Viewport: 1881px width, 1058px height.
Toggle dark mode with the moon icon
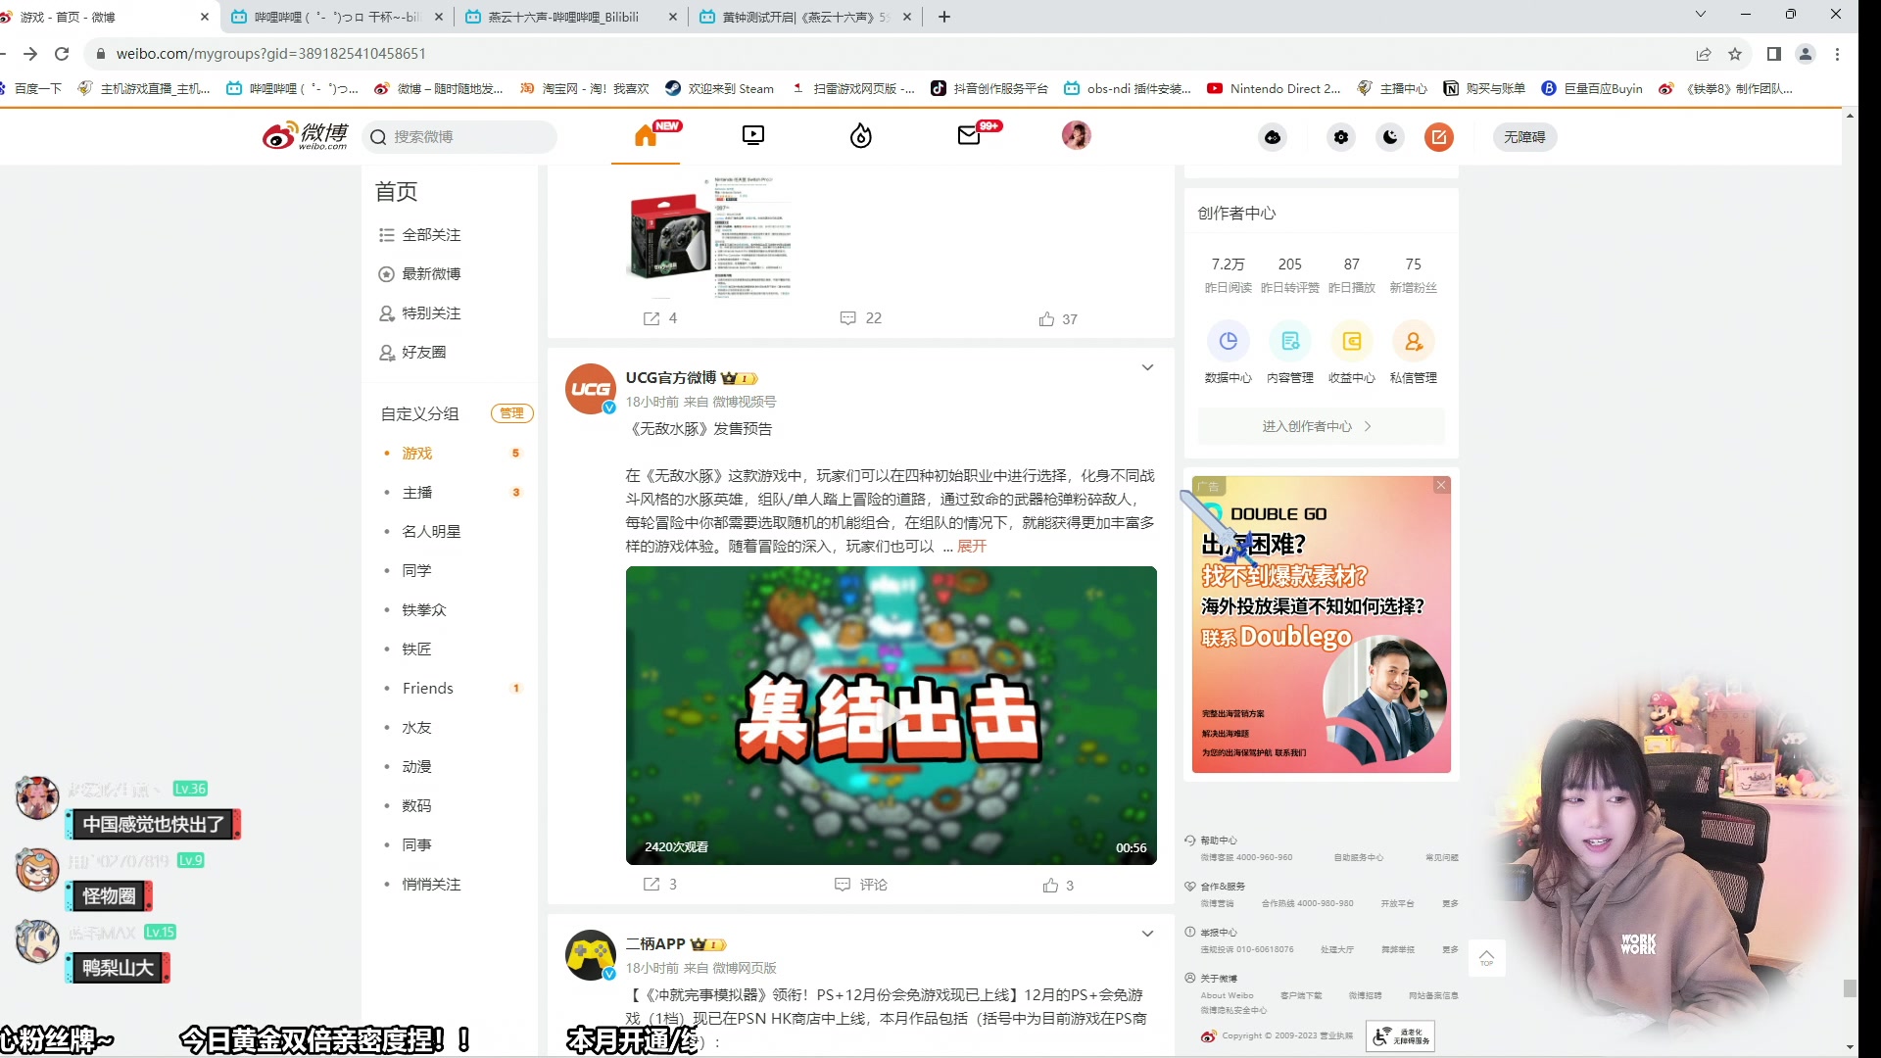[x=1389, y=137]
